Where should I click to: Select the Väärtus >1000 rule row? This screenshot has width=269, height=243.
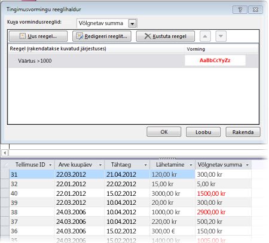133,60
